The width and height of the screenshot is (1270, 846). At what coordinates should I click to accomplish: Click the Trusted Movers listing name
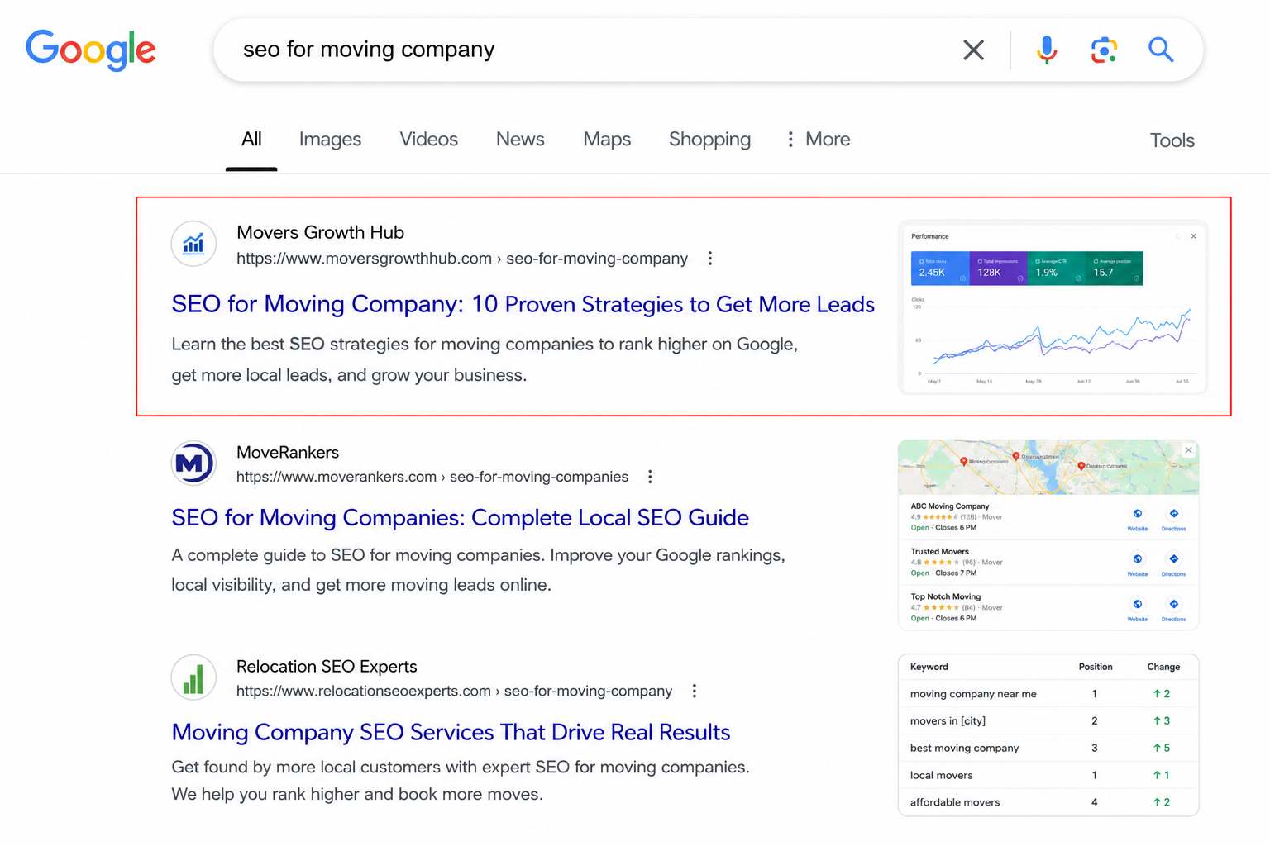[x=939, y=552]
